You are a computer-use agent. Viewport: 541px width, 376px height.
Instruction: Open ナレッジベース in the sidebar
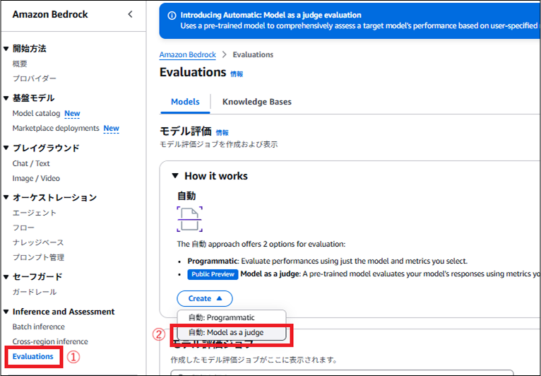(x=38, y=242)
